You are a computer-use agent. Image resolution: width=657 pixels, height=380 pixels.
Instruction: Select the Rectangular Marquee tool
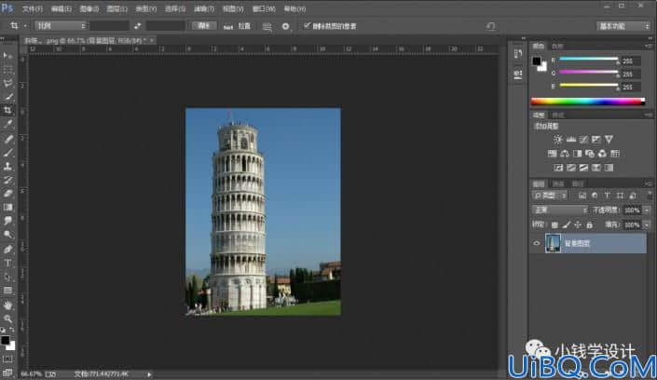point(7,70)
